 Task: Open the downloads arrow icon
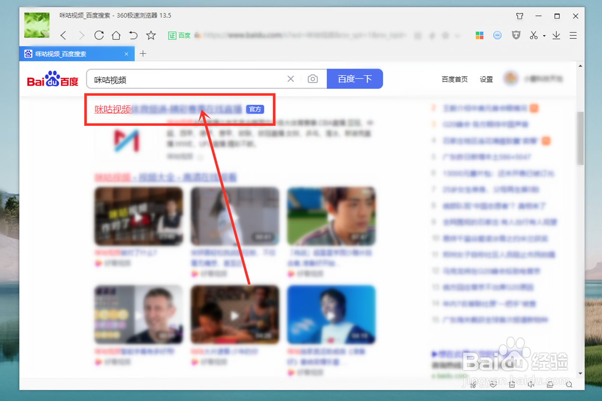pyautogui.click(x=556, y=35)
